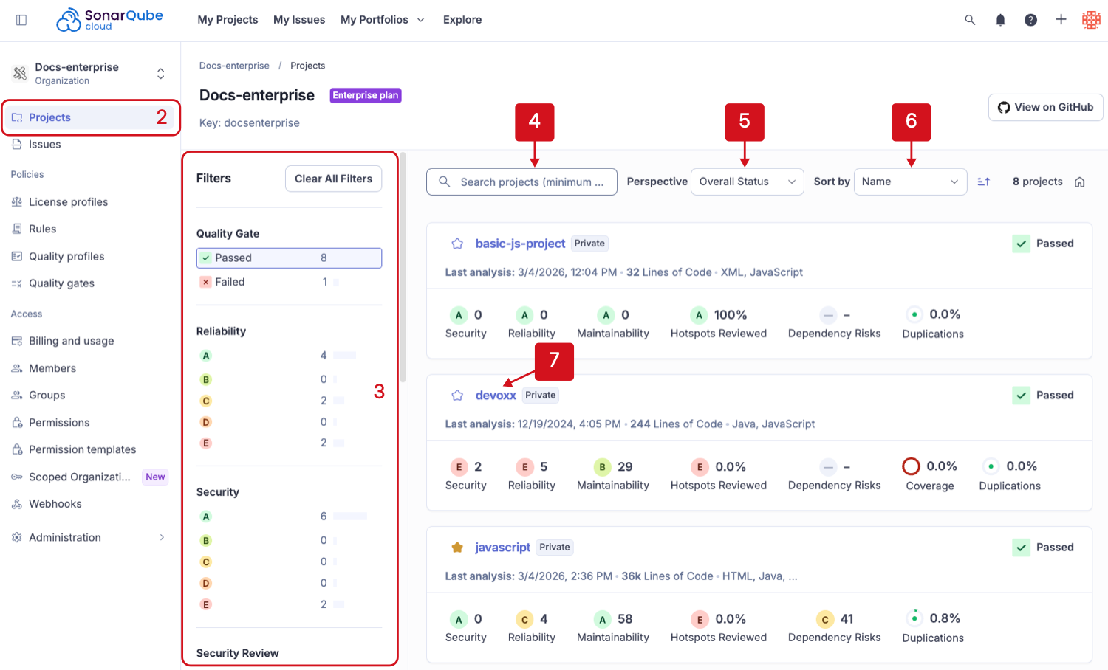Toggle the sidebar collapse icon
Image resolution: width=1108 pixels, height=670 pixels.
click(21, 20)
